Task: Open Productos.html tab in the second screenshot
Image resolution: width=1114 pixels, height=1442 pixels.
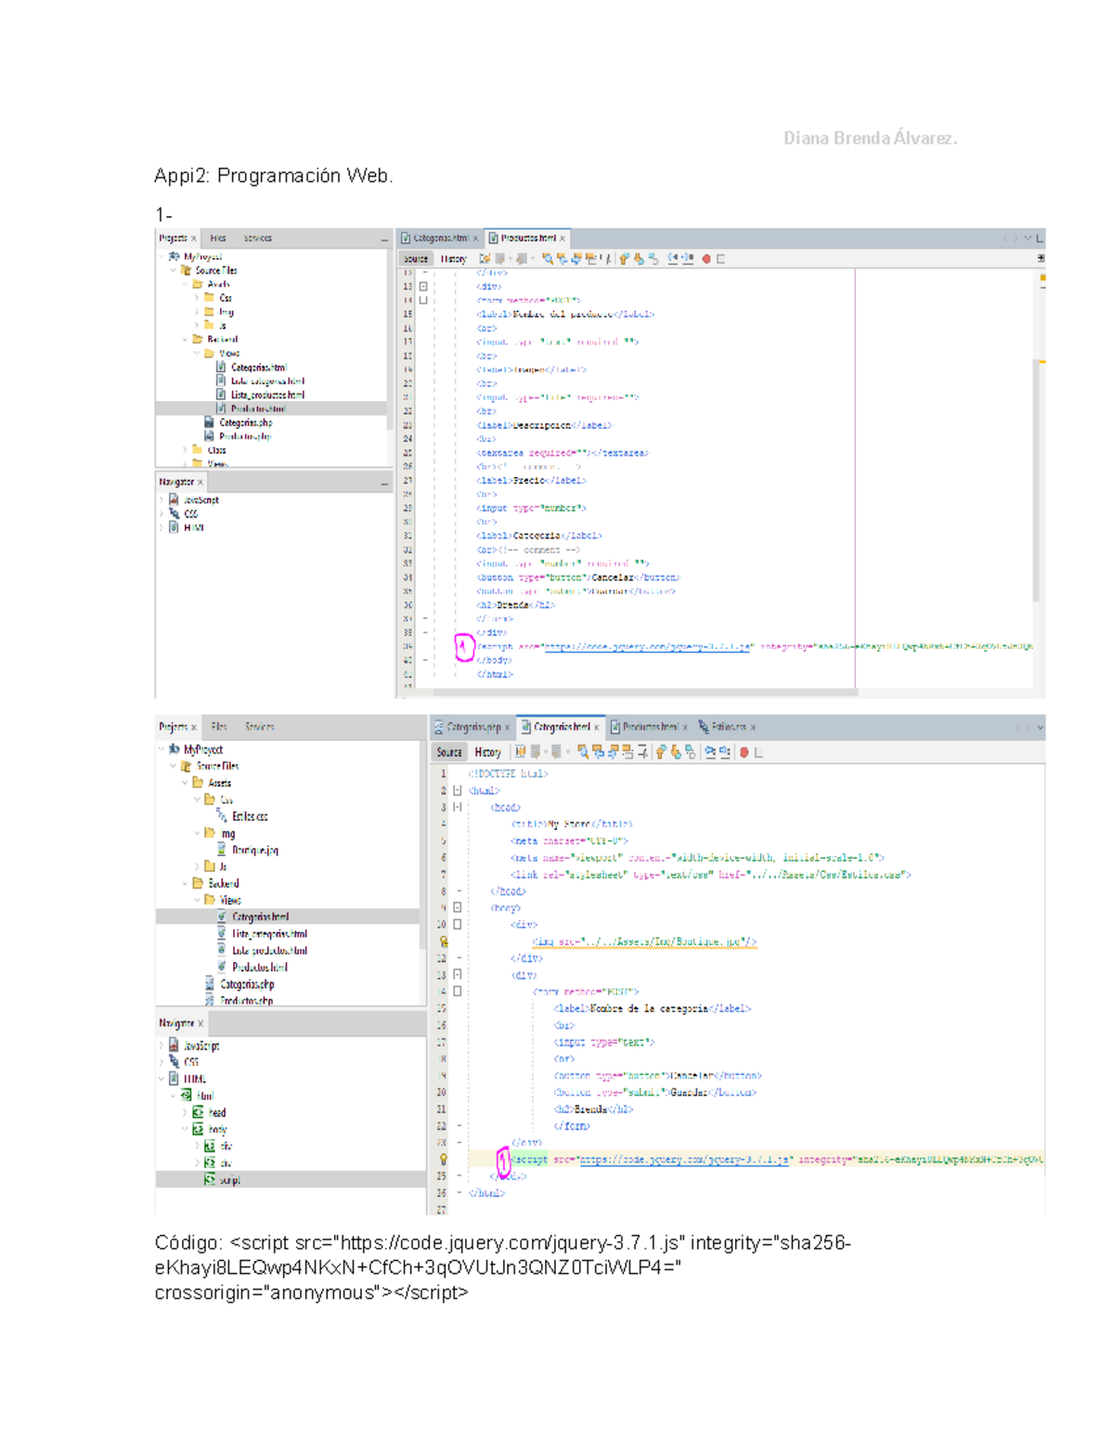Action: (650, 727)
